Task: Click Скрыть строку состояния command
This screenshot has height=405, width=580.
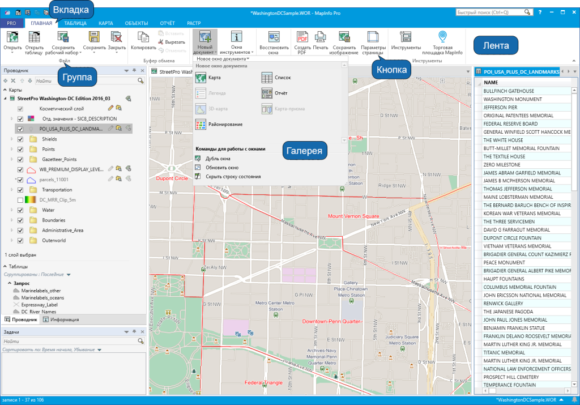Action: point(228,176)
